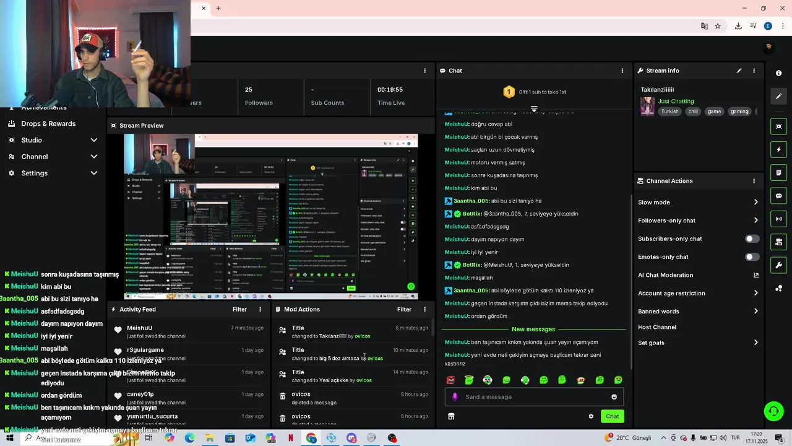Screen dimensions: 792x446
Task: Click r3gulargame follow entry in Activity Feed
Action: click(189, 354)
